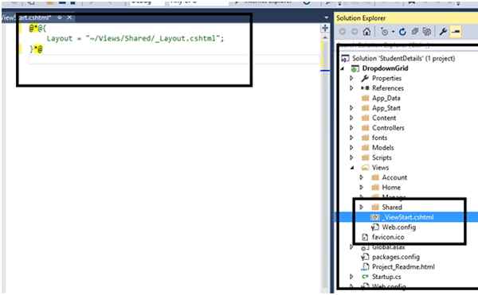Collapse the Views folder
This screenshot has height=295, width=478.
pos(352,168)
